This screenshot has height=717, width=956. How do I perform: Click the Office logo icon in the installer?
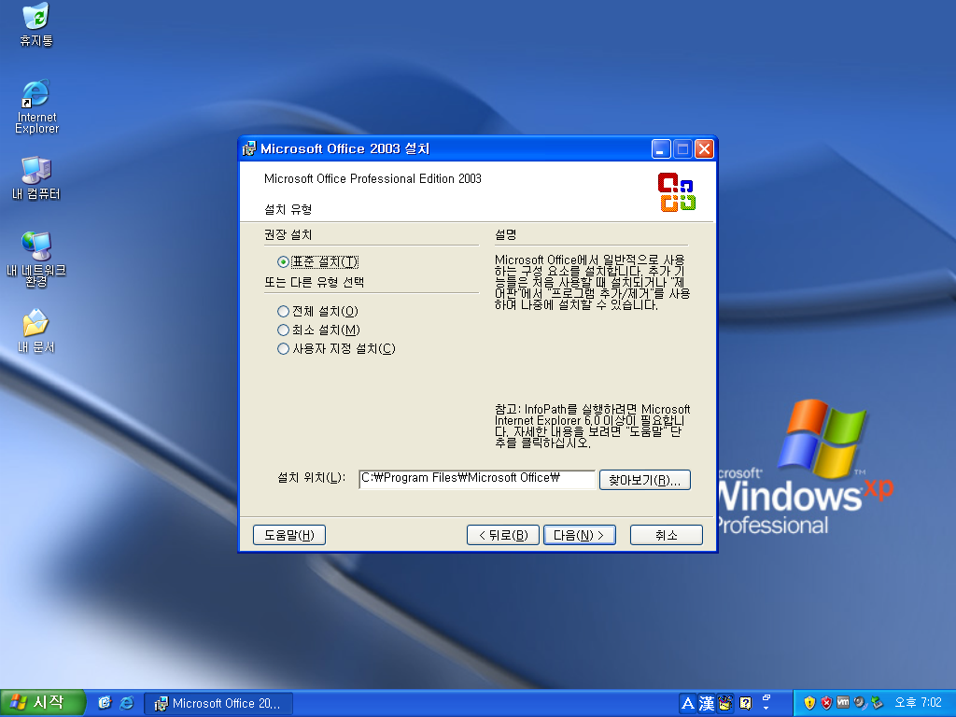[x=676, y=192]
